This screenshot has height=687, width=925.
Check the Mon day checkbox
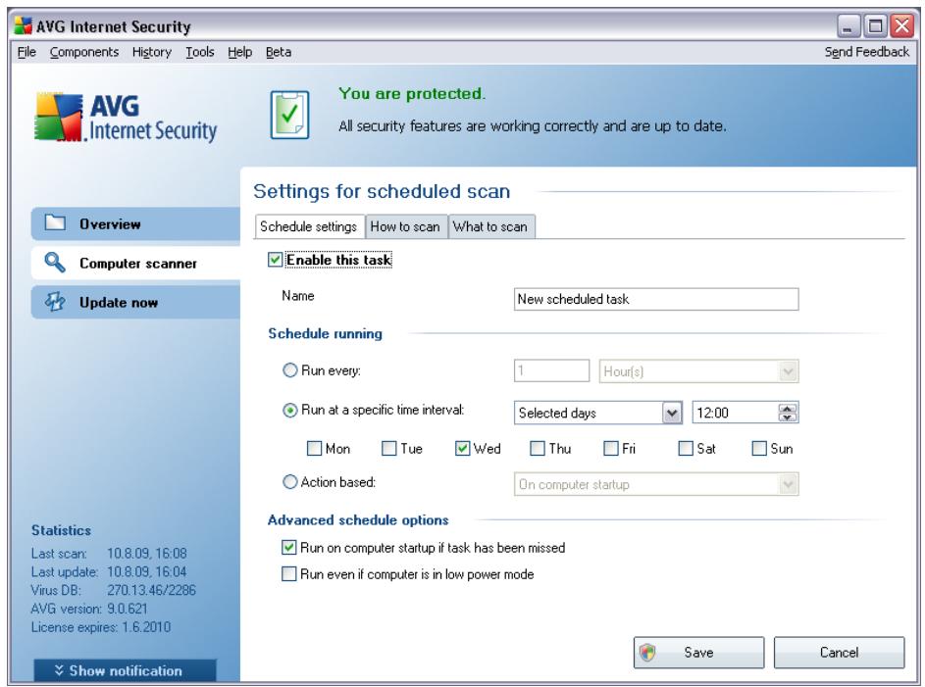pos(314,449)
